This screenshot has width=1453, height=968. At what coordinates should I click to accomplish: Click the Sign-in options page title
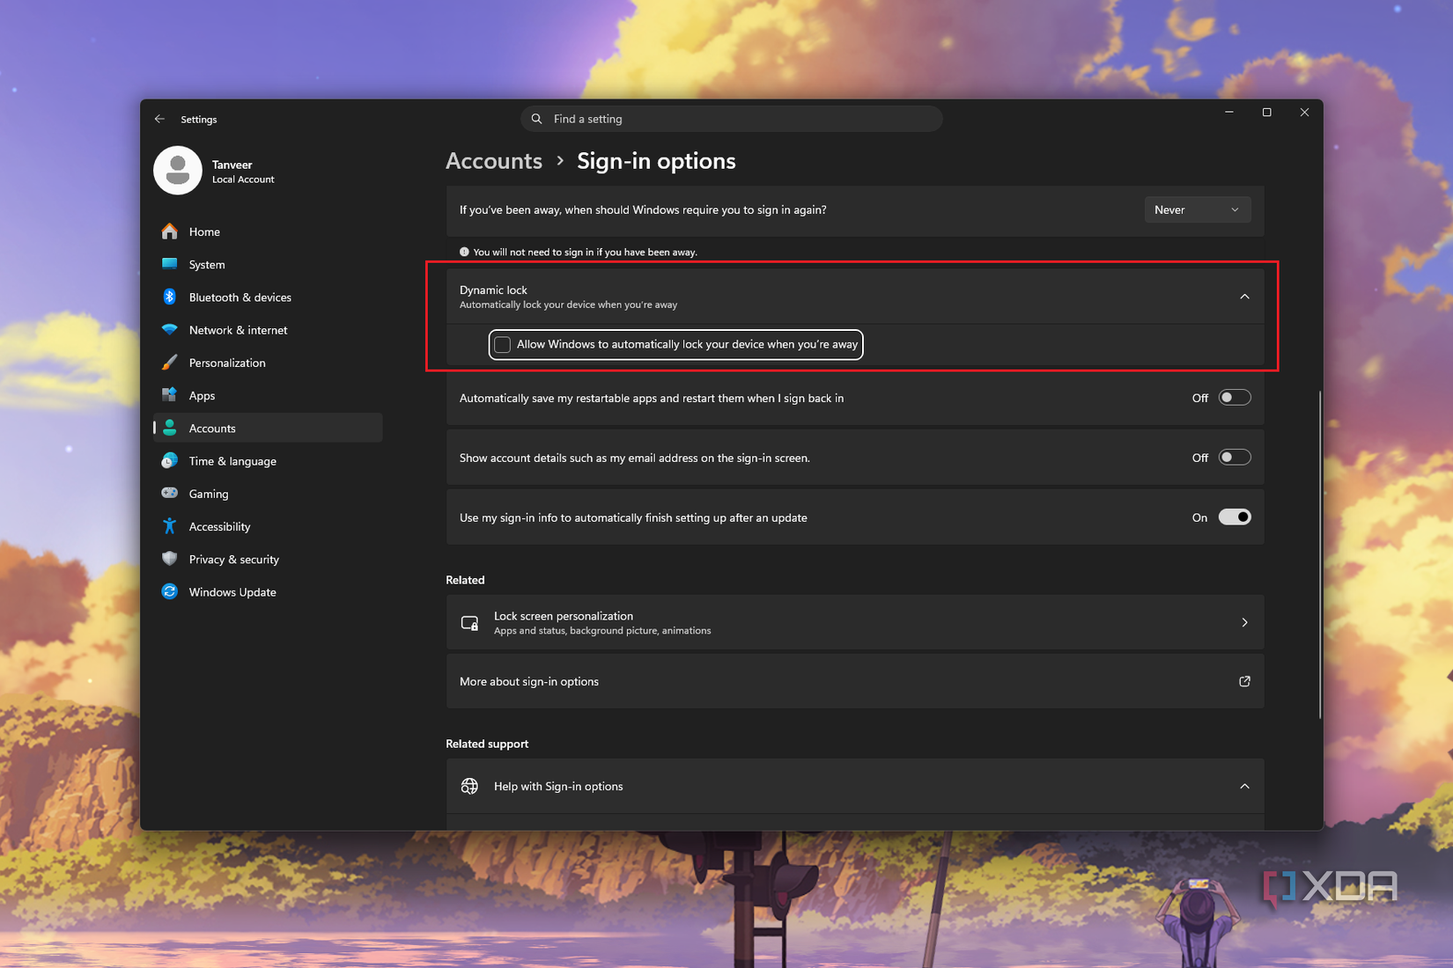coord(656,161)
